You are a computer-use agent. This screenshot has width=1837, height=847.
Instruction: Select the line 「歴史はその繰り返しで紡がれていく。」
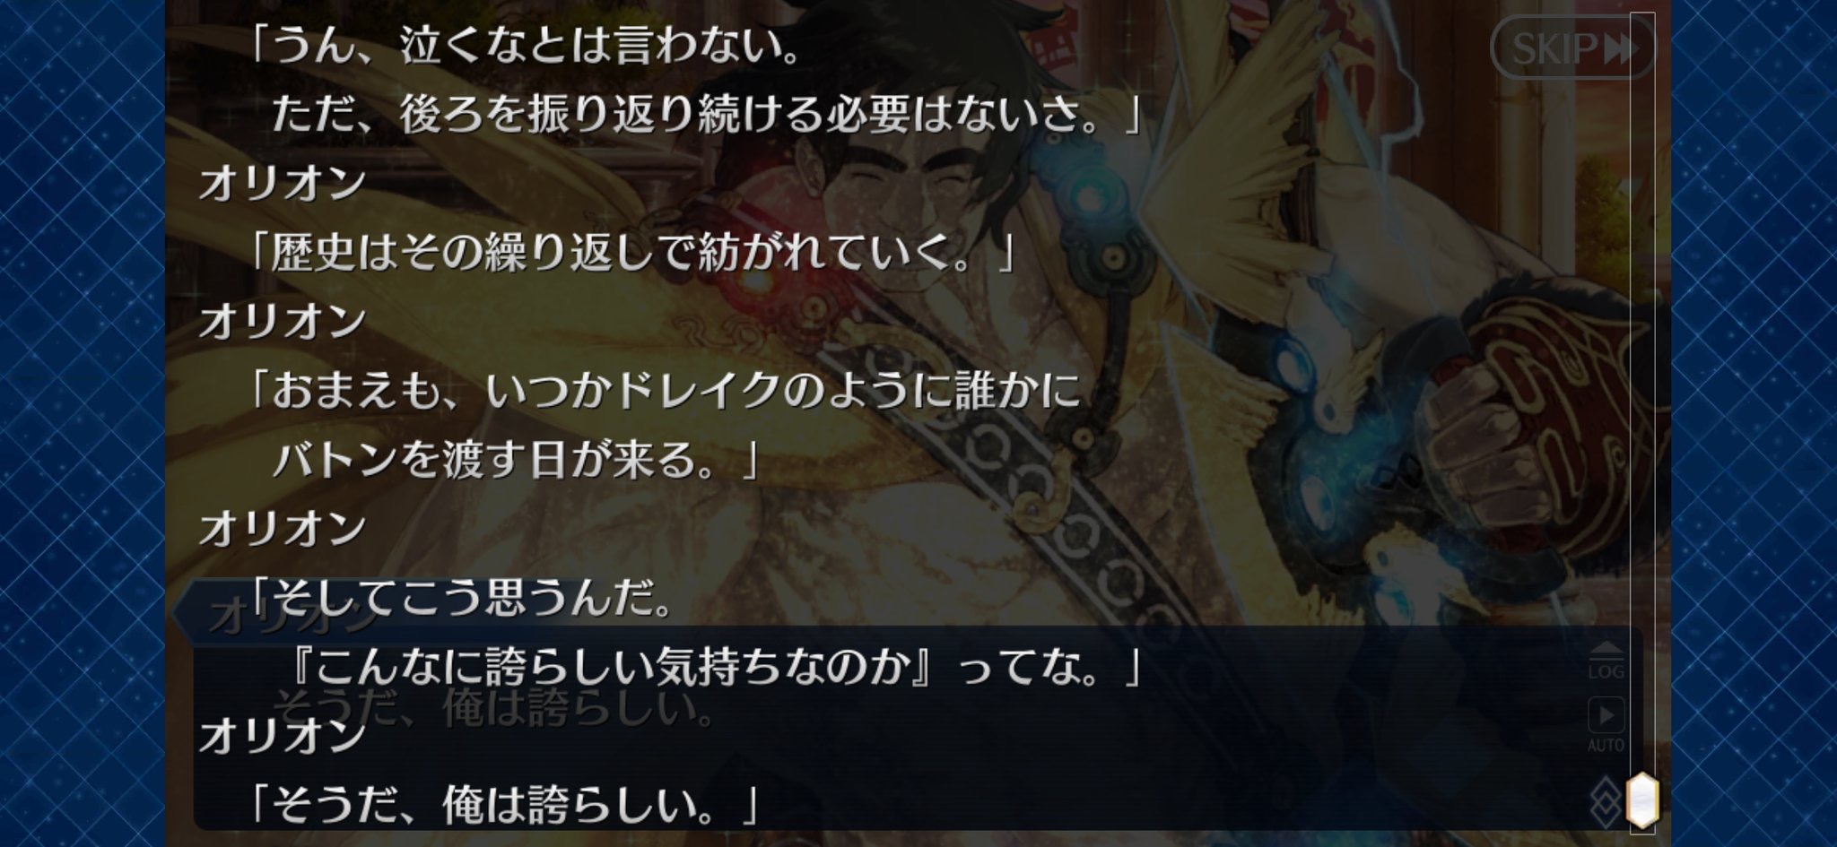(631, 253)
